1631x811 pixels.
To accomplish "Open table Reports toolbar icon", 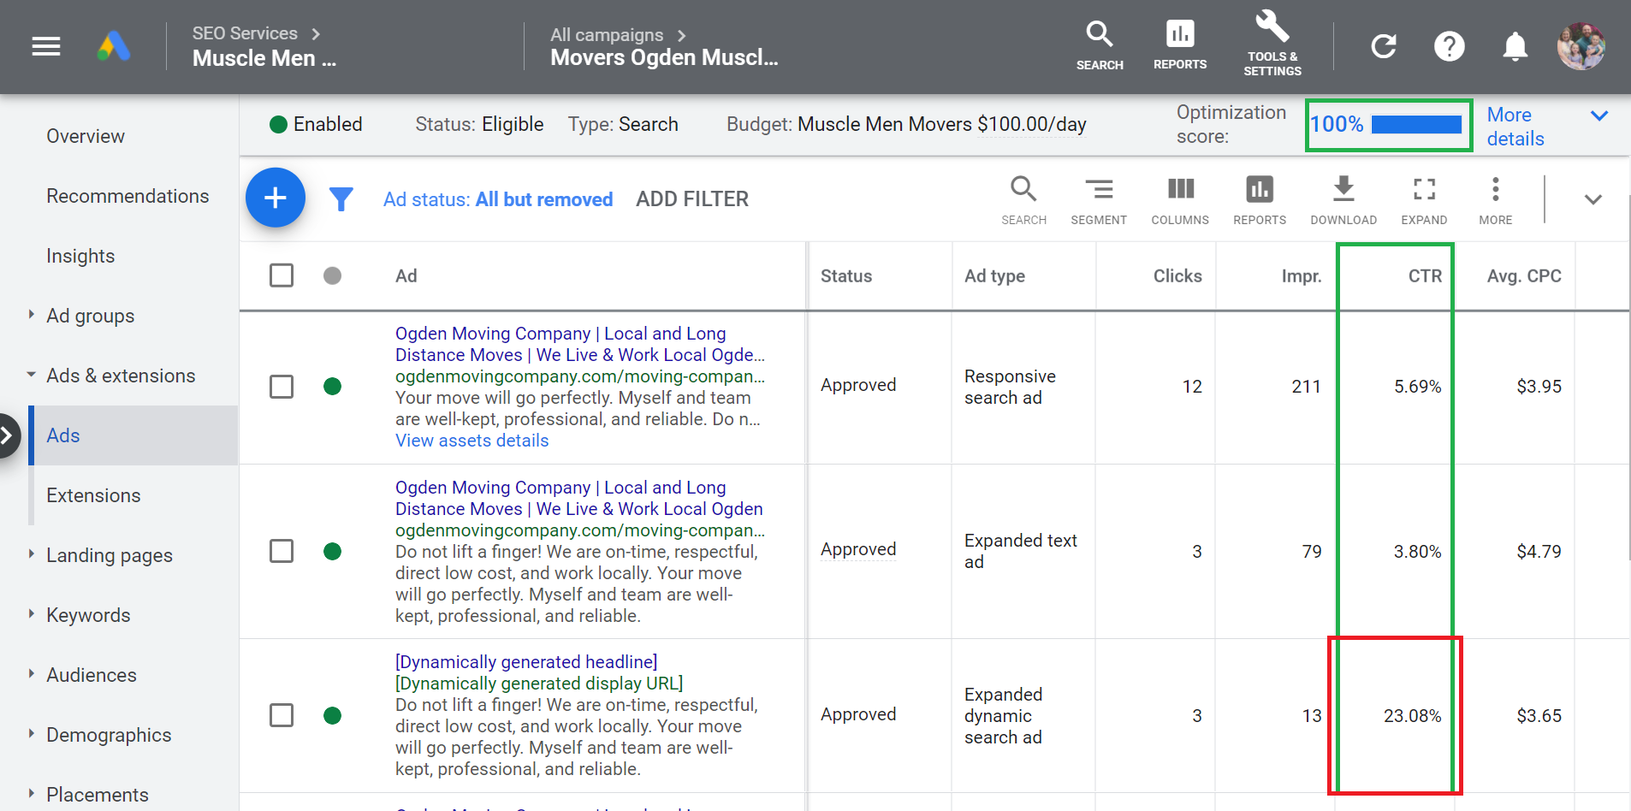I will point(1260,201).
